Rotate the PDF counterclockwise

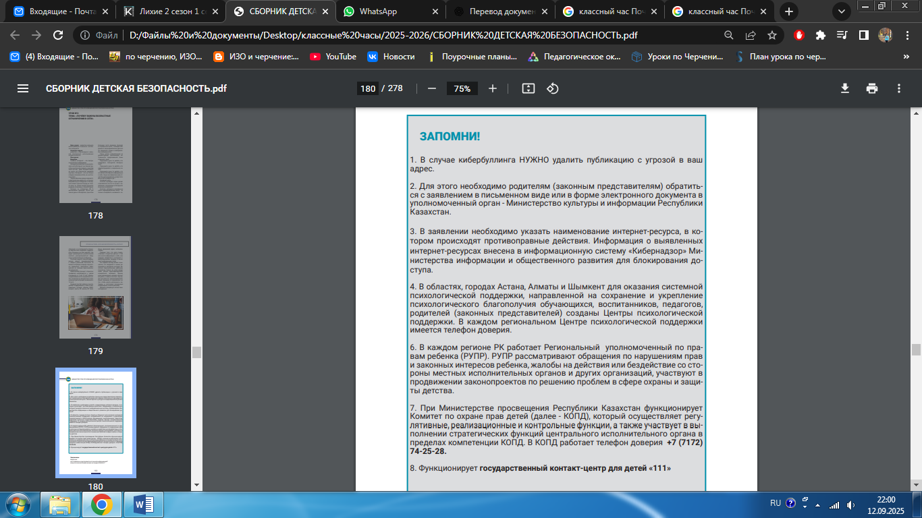553,88
